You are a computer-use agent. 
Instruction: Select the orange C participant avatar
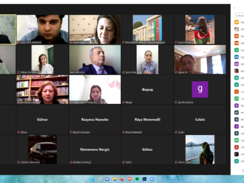(236, 91)
